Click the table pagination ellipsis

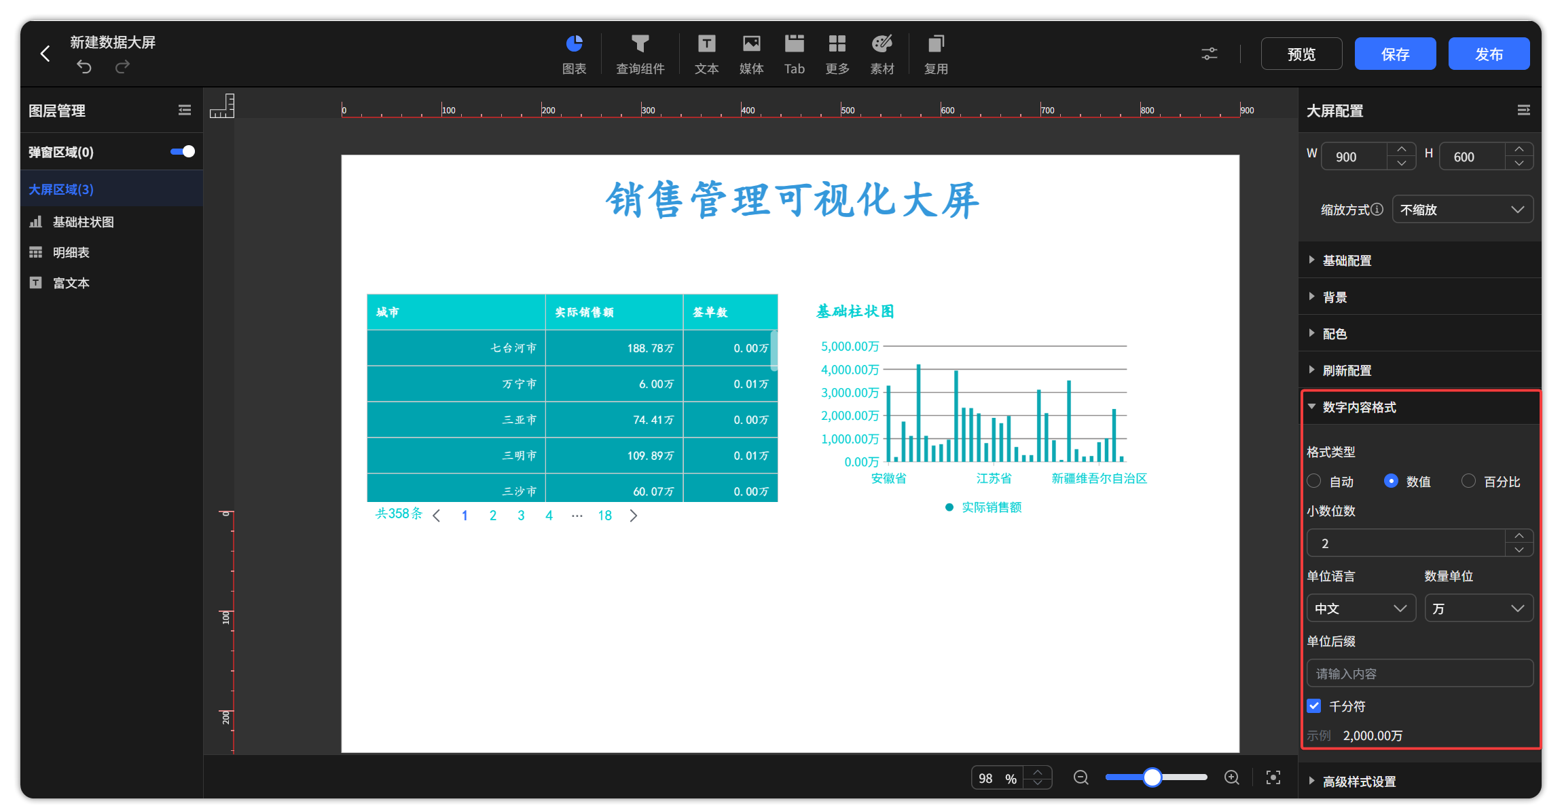(577, 516)
